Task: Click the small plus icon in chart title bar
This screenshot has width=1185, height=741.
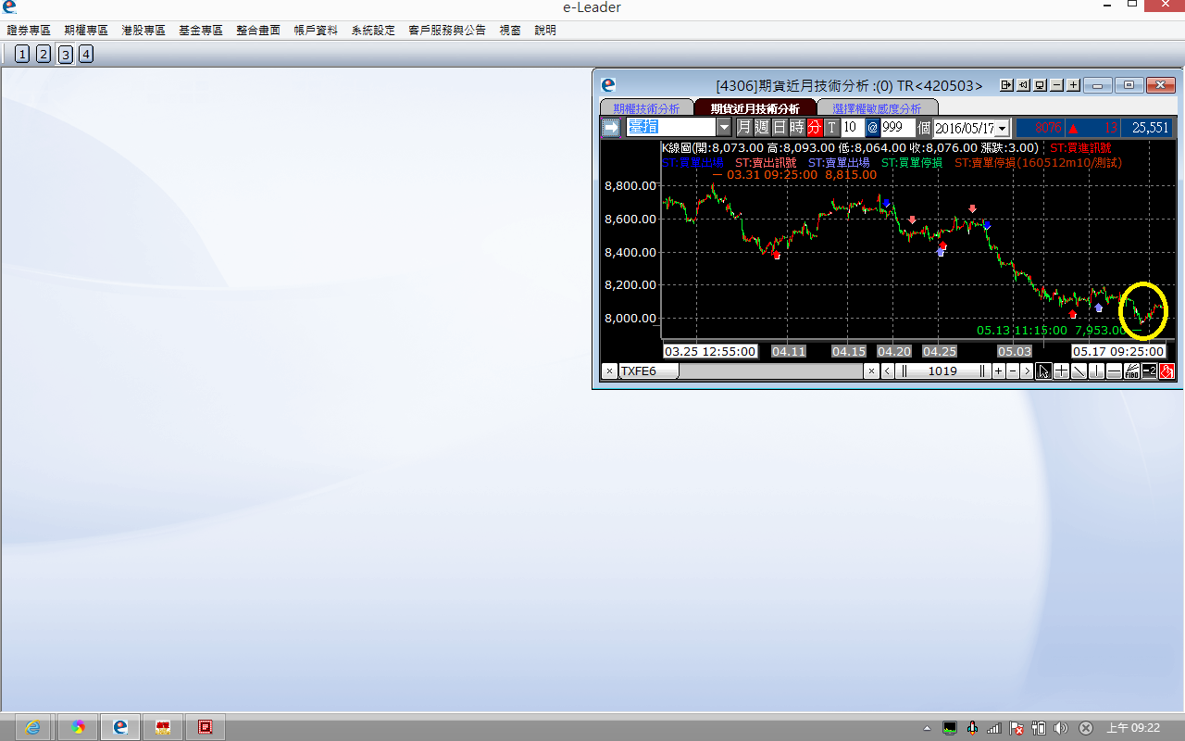Action: point(1074,85)
